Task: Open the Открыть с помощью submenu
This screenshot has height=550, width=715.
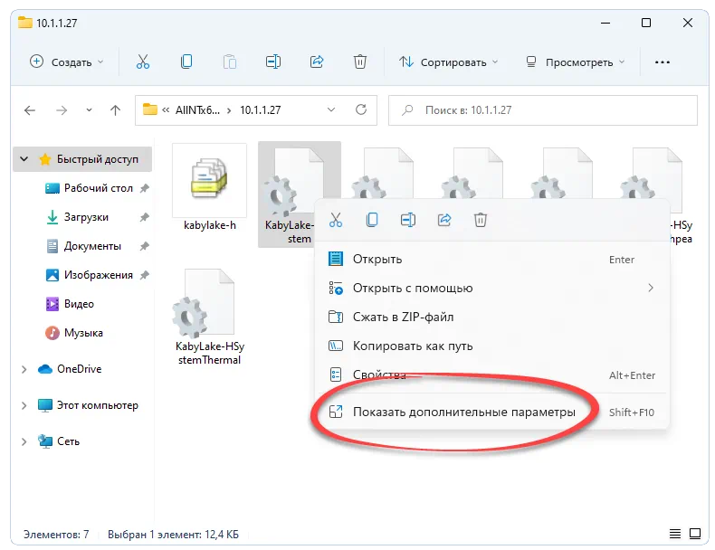Action: point(492,288)
